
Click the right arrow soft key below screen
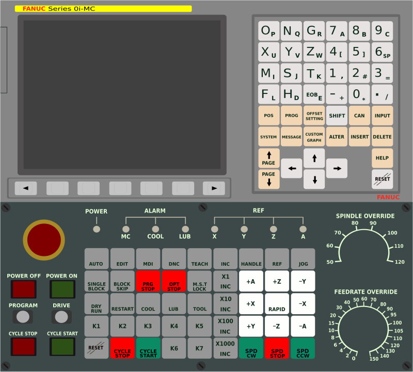214,188
